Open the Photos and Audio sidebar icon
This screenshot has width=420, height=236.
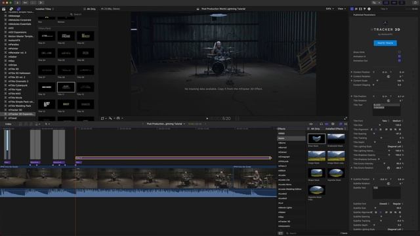coord(11,9)
